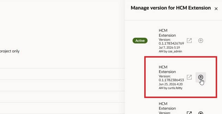Screen dimensions: 222x114
Task: Click the 'project only' text on the left
Action: coord(10,51)
